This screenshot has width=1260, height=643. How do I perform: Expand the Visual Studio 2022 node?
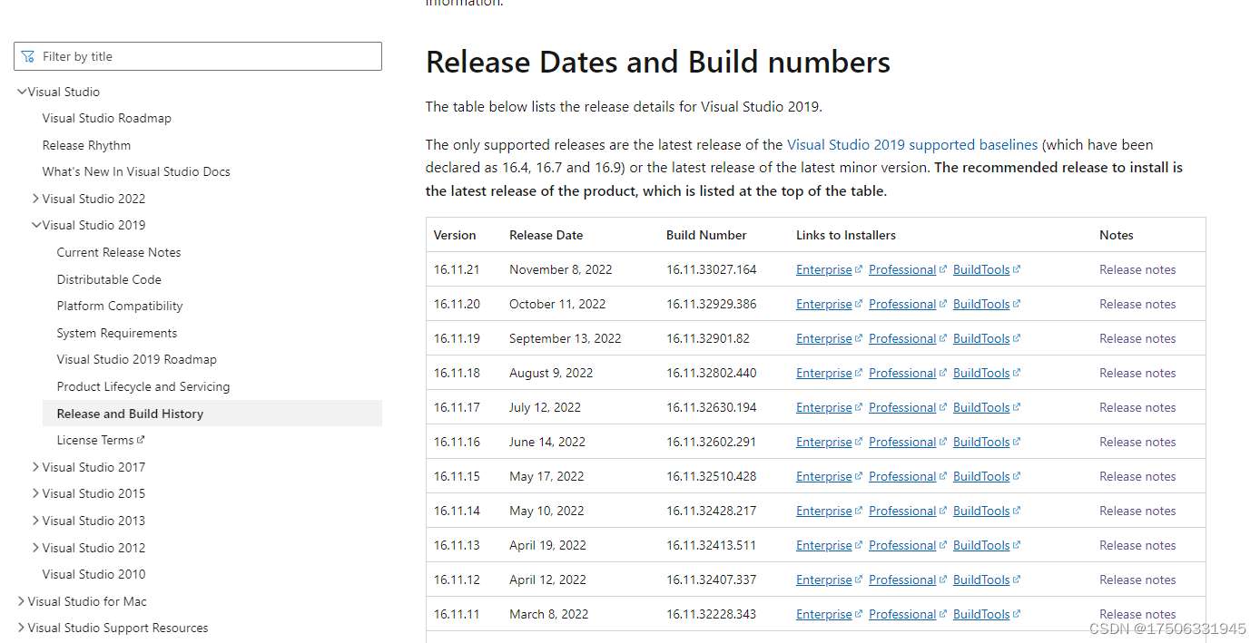pos(35,199)
